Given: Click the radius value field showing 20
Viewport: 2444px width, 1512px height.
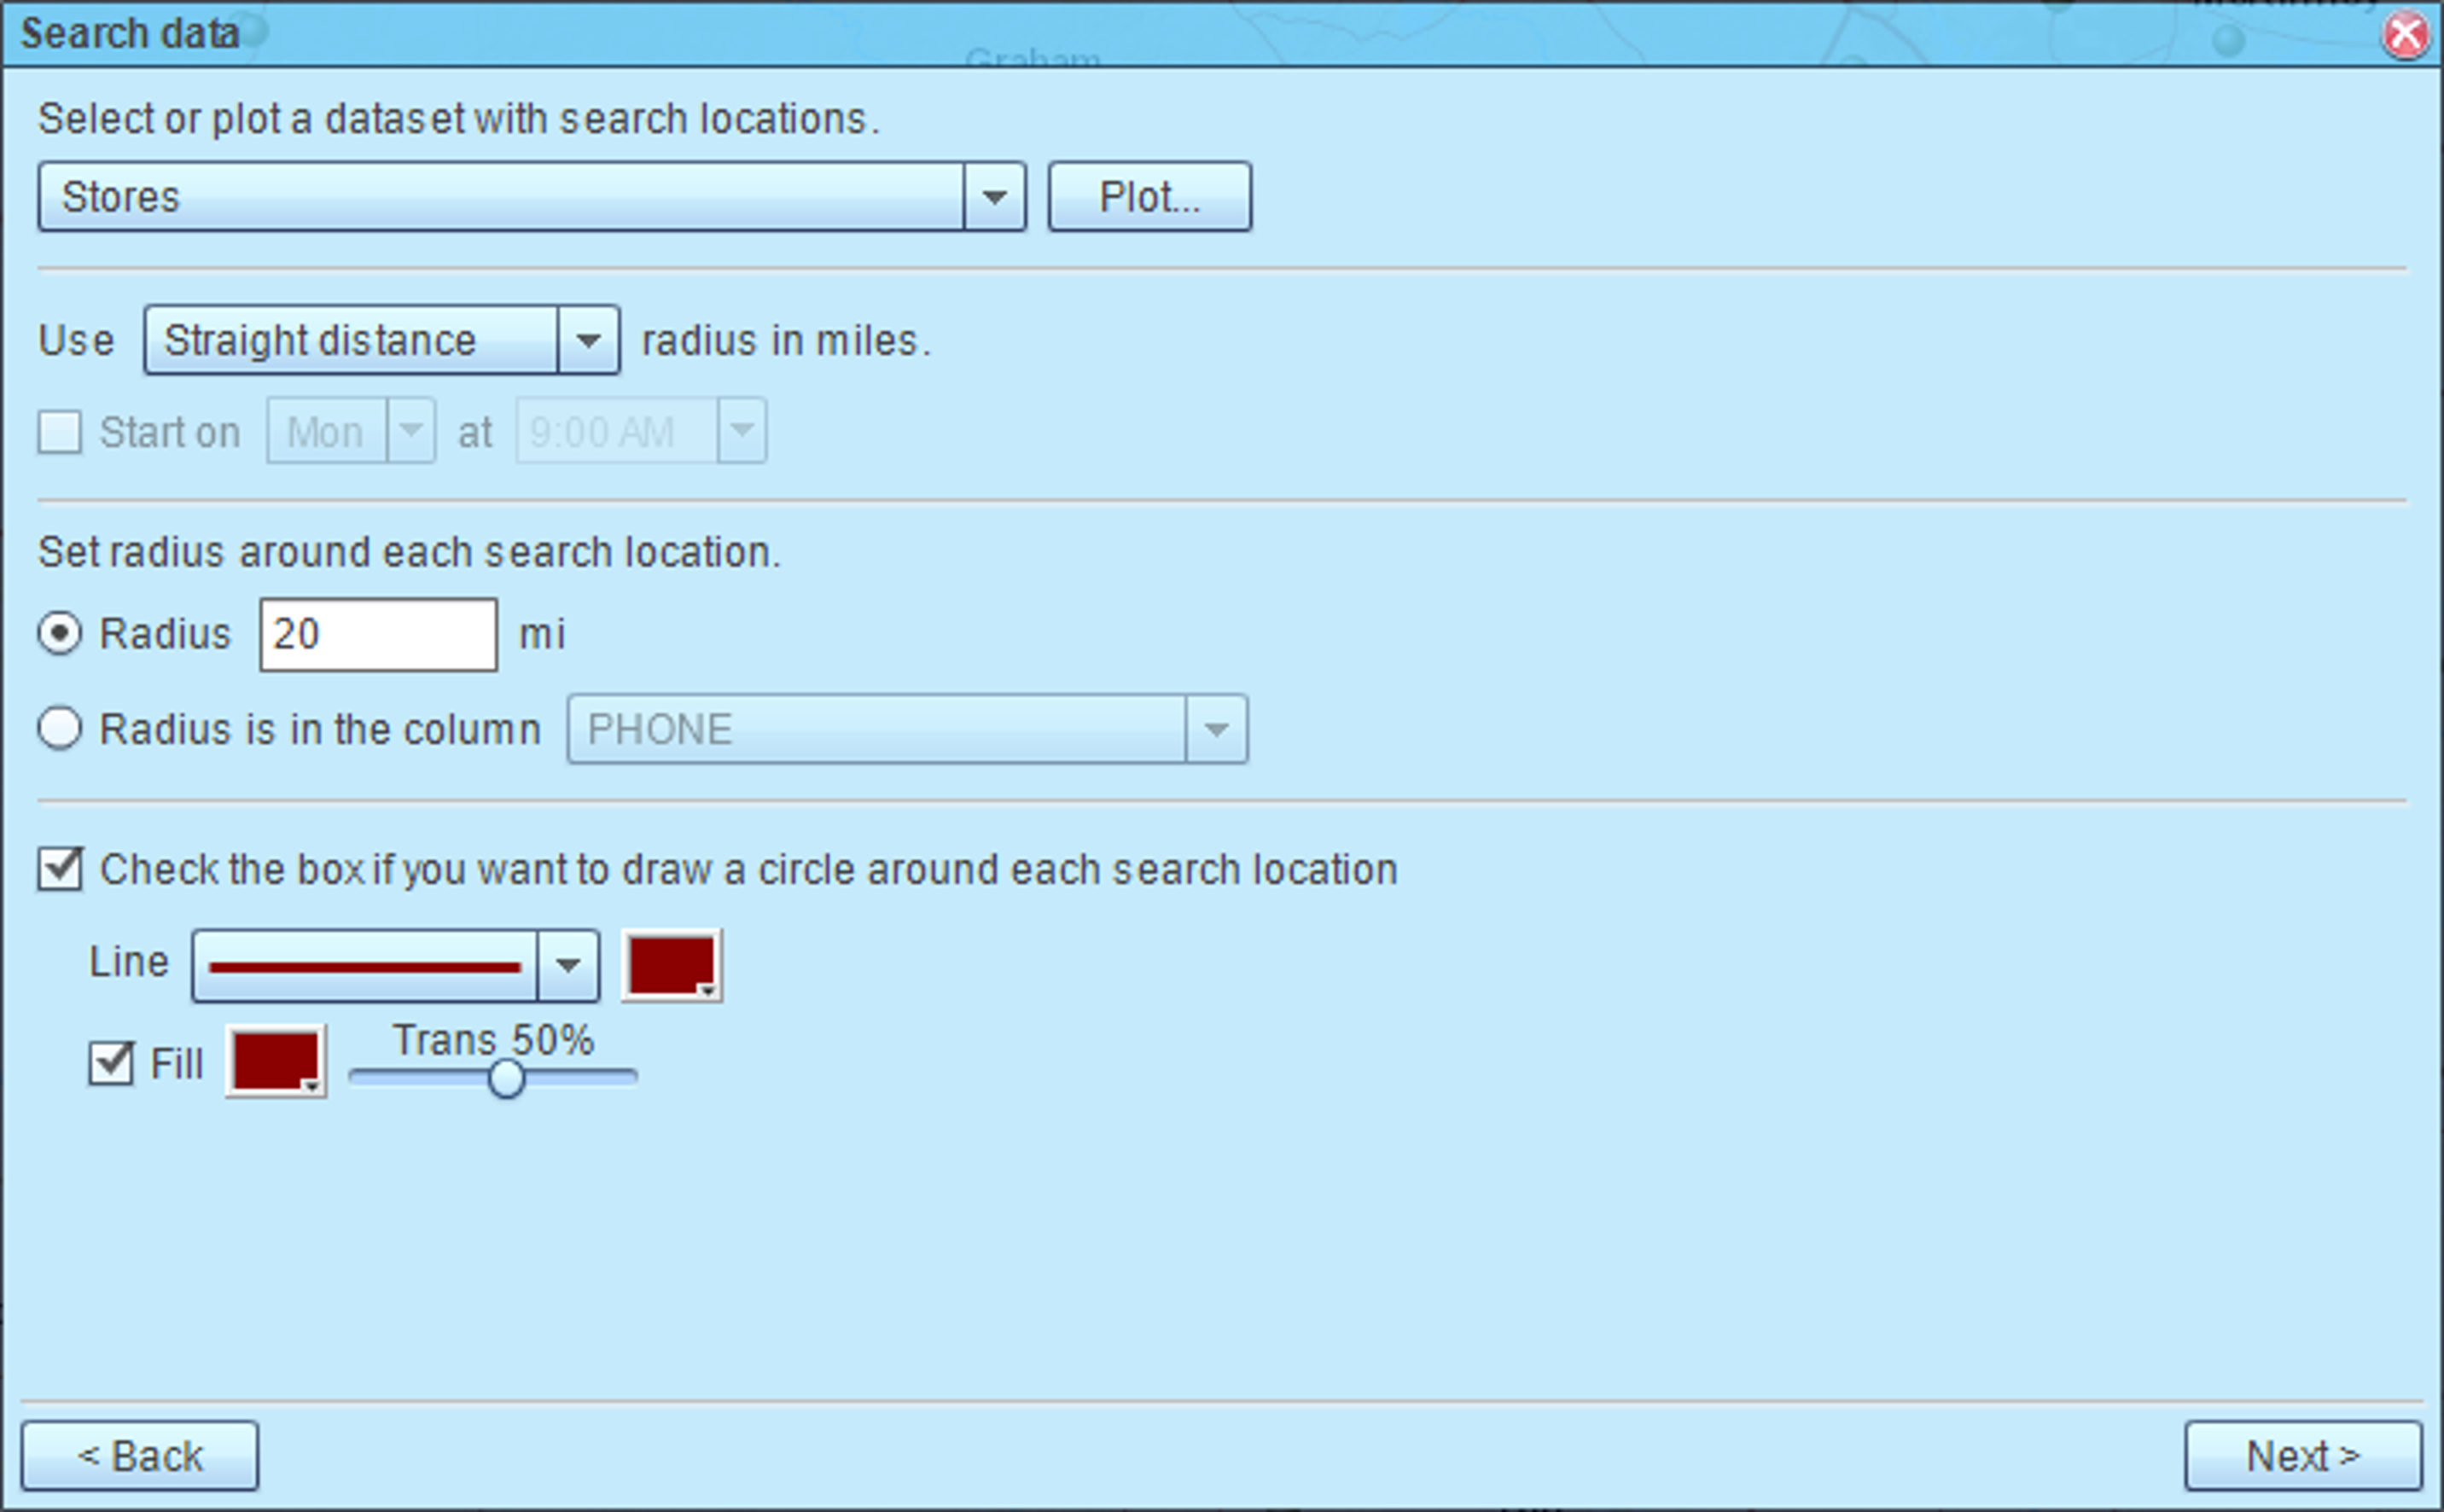Looking at the screenshot, I should 378,634.
